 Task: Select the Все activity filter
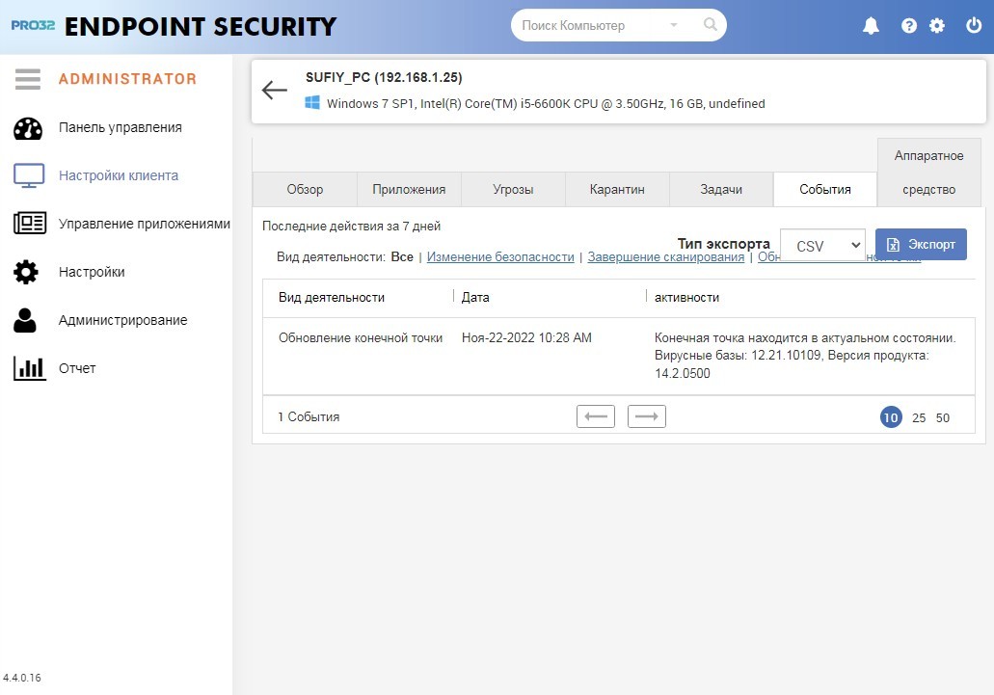pos(402,257)
